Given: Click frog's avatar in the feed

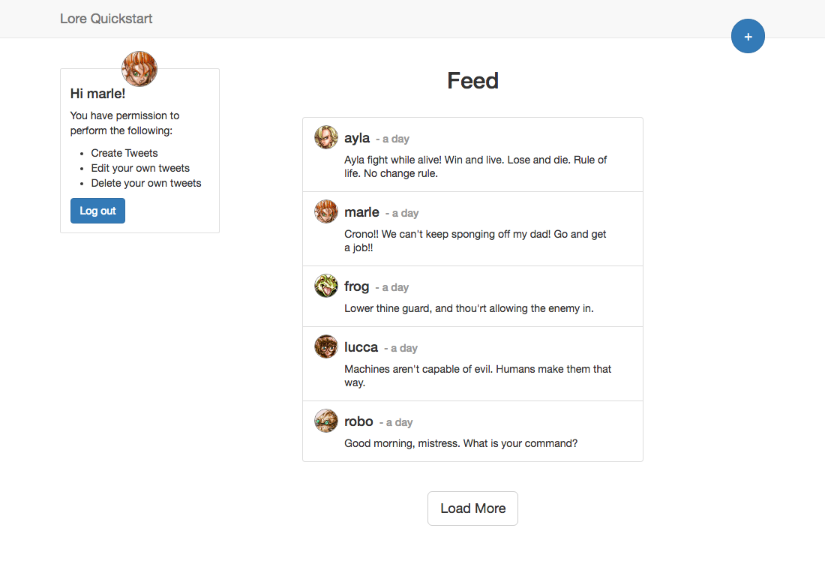Looking at the screenshot, I should (x=326, y=286).
